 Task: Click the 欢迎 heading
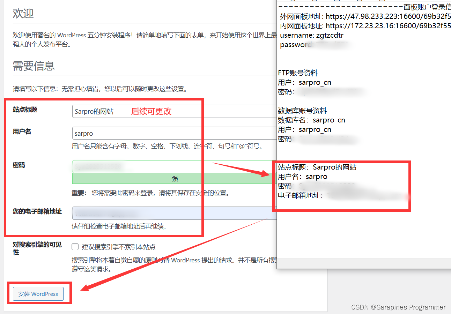(x=23, y=14)
